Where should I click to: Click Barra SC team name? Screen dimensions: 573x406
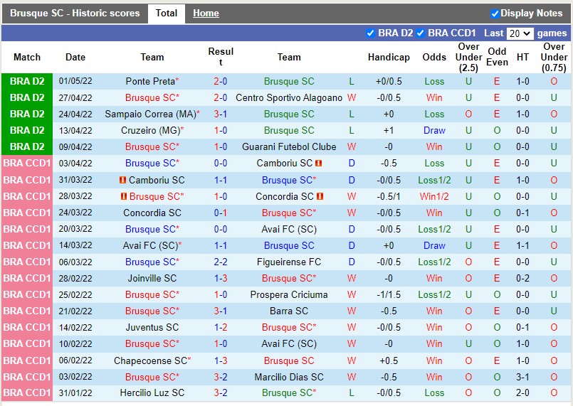tap(289, 311)
